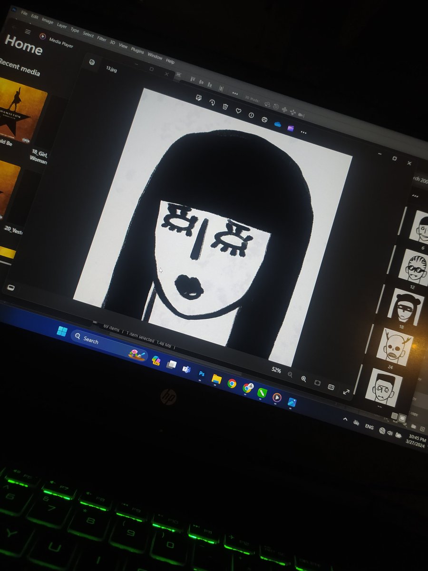Viewport: 428px width, 571px height.
Task: Open the Photoshop Type menu
Action: pos(75,30)
